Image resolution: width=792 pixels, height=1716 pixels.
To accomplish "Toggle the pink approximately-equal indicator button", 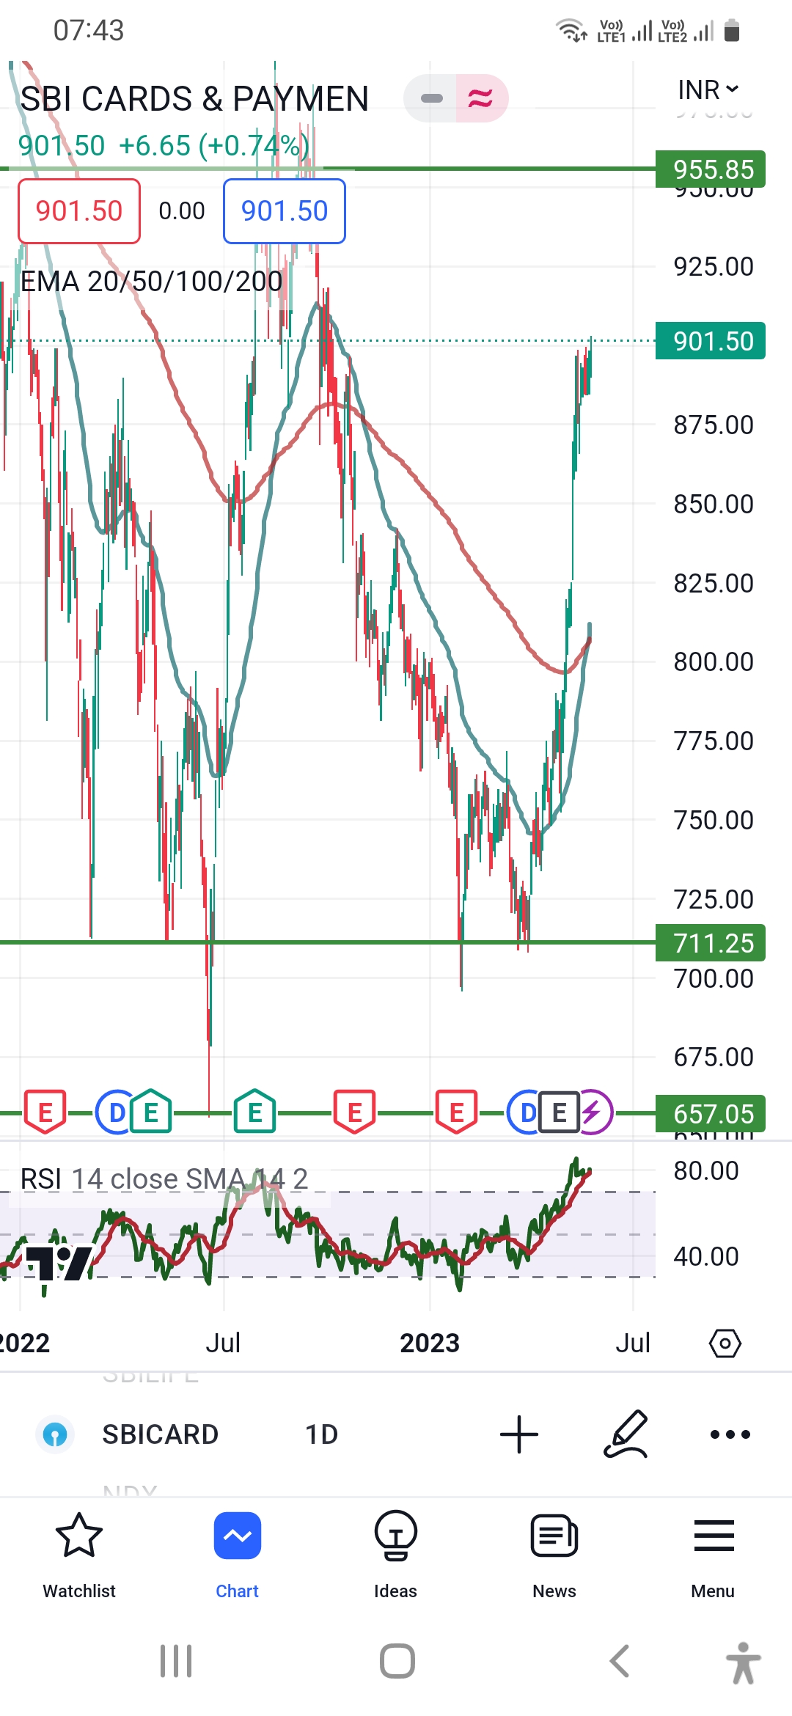I will (481, 98).
